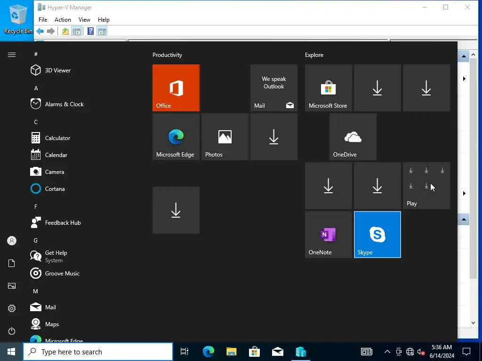Open the Photos tile
The image size is (482, 361).
pyautogui.click(x=225, y=137)
